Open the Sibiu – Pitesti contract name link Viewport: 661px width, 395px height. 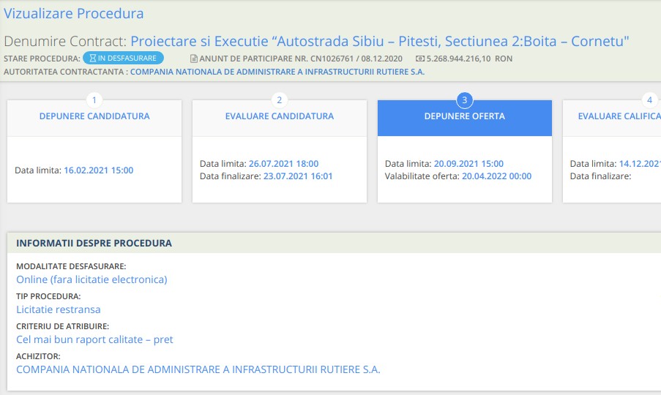click(x=379, y=41)
